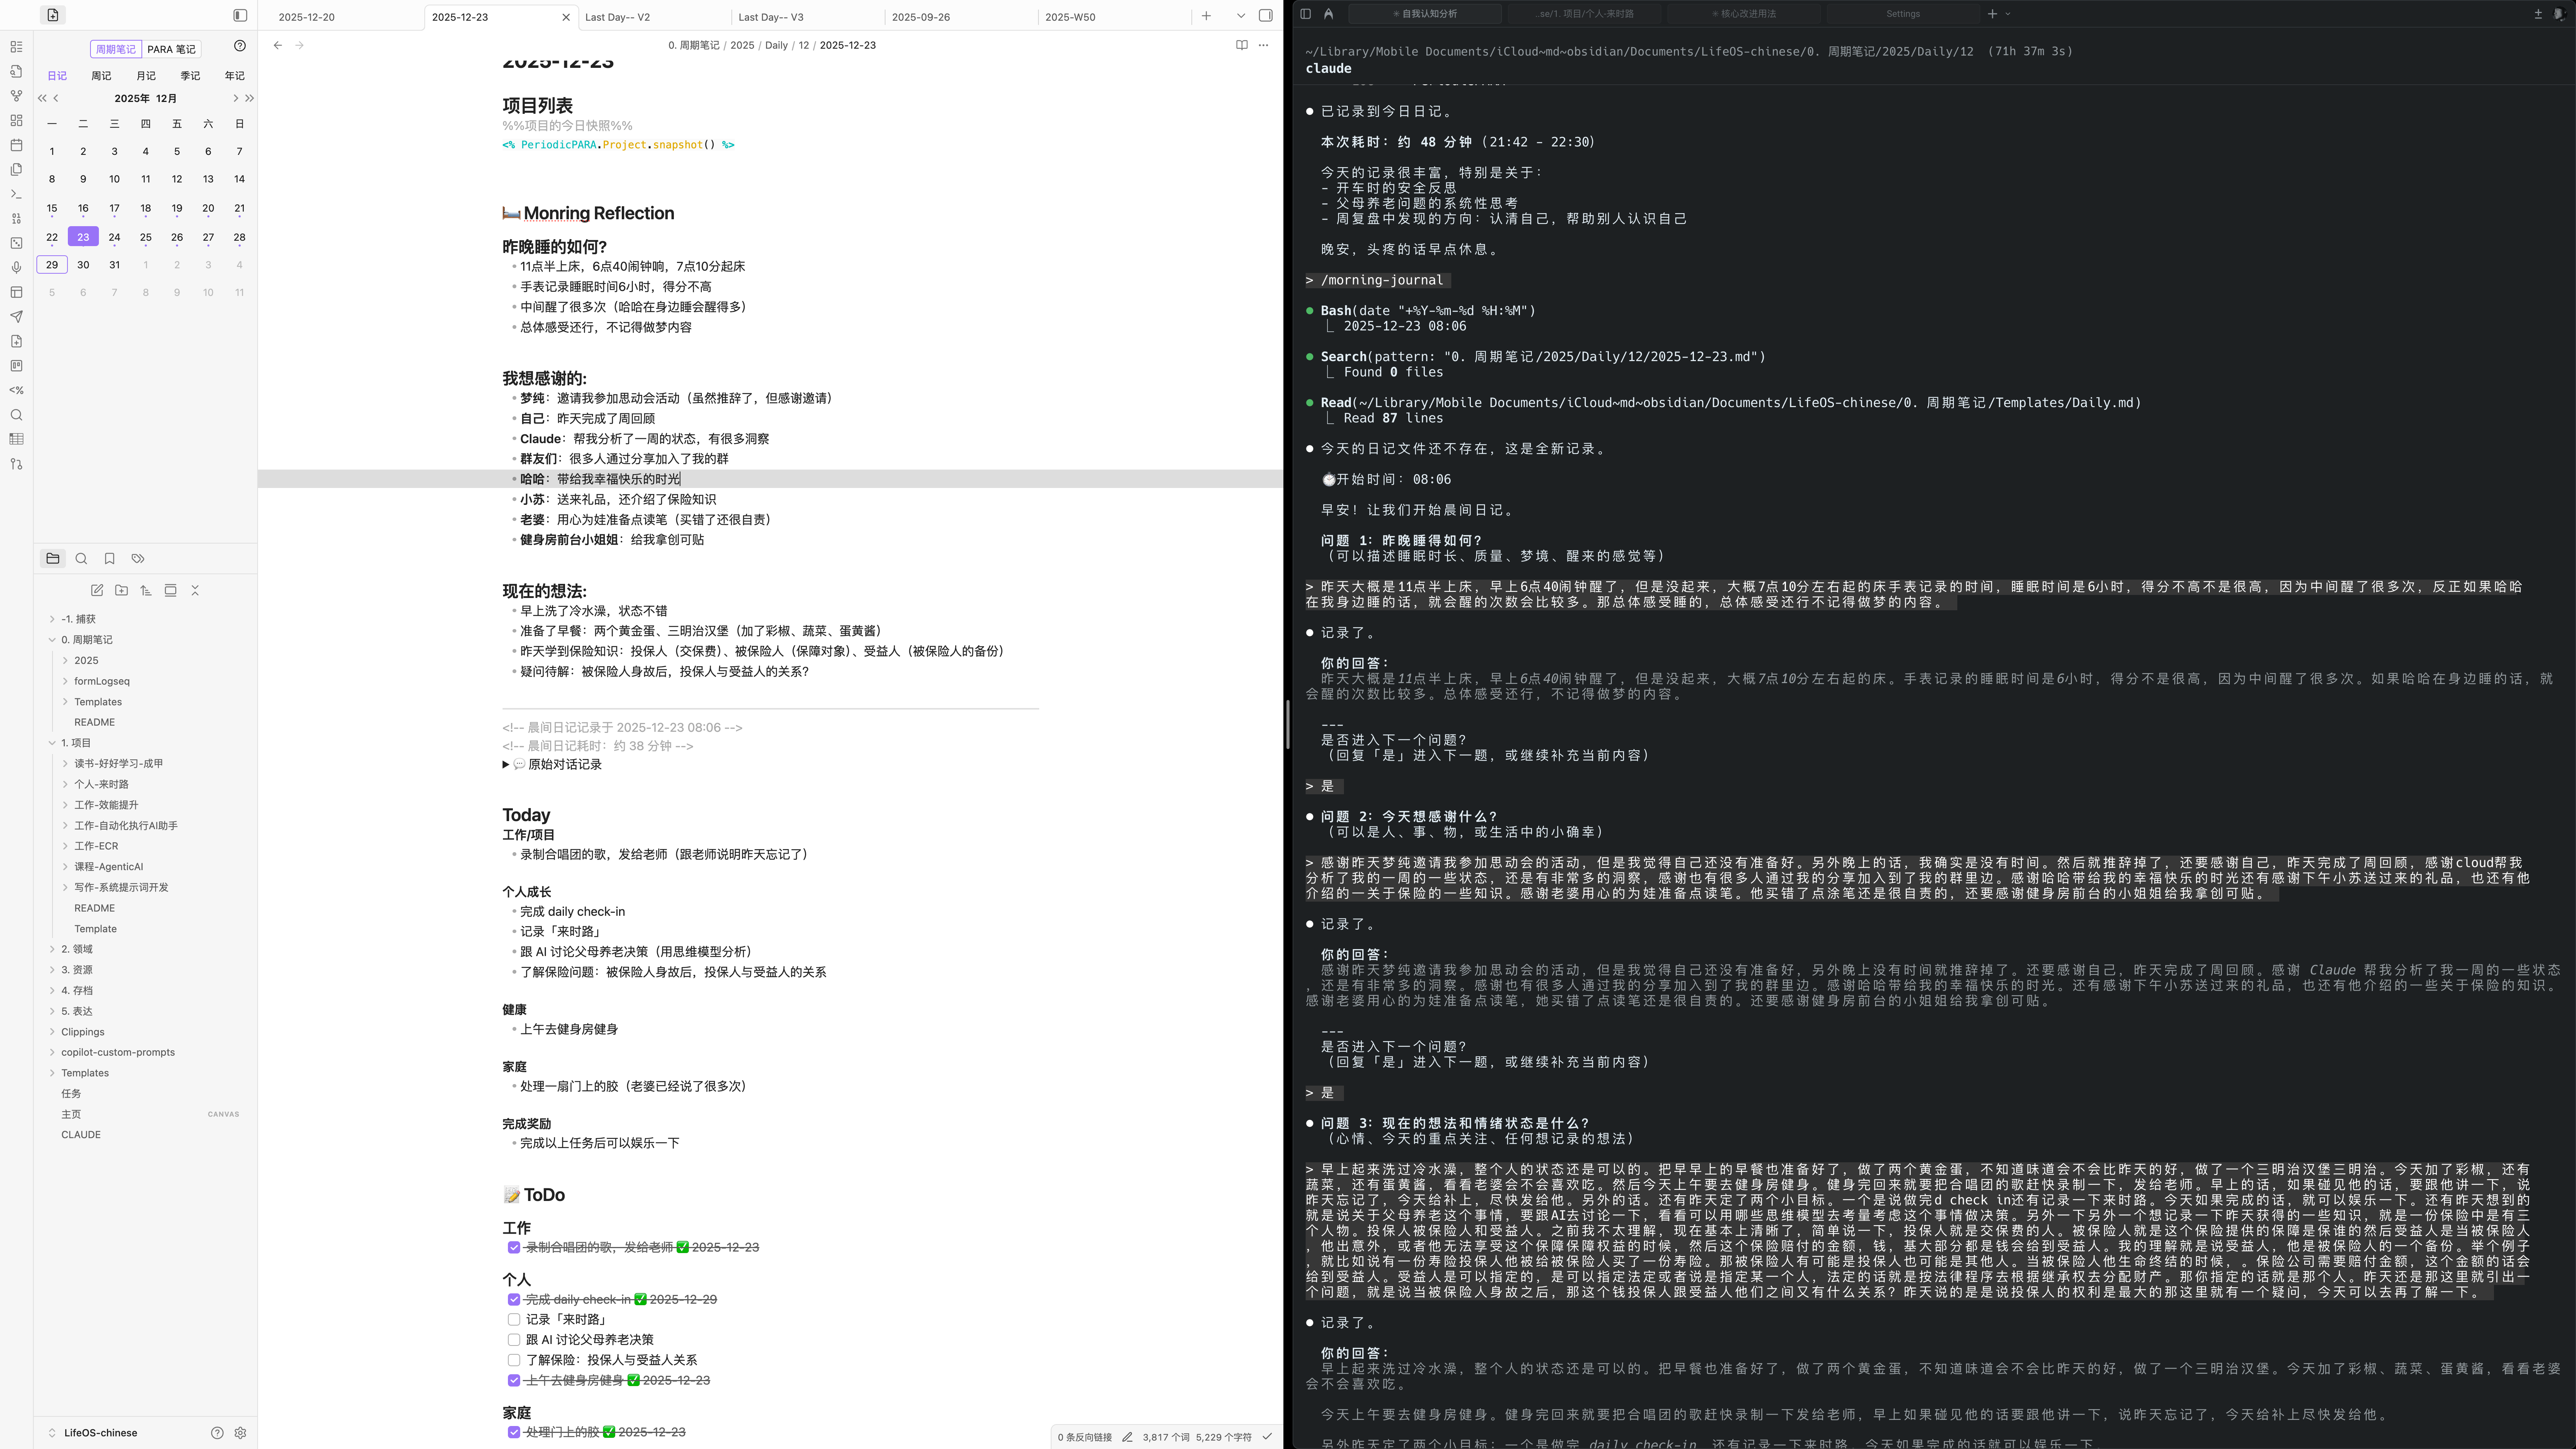Check the 跟 AI 讨论父母养老决策 checkbox
Screen dimensions: 2576x1449
[514, 1340]
